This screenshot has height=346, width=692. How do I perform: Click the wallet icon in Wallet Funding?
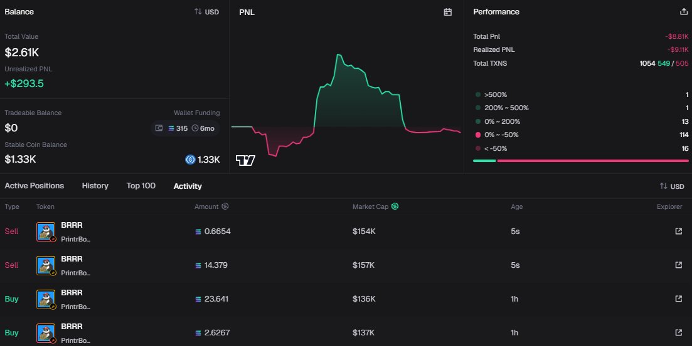[159, 128]
